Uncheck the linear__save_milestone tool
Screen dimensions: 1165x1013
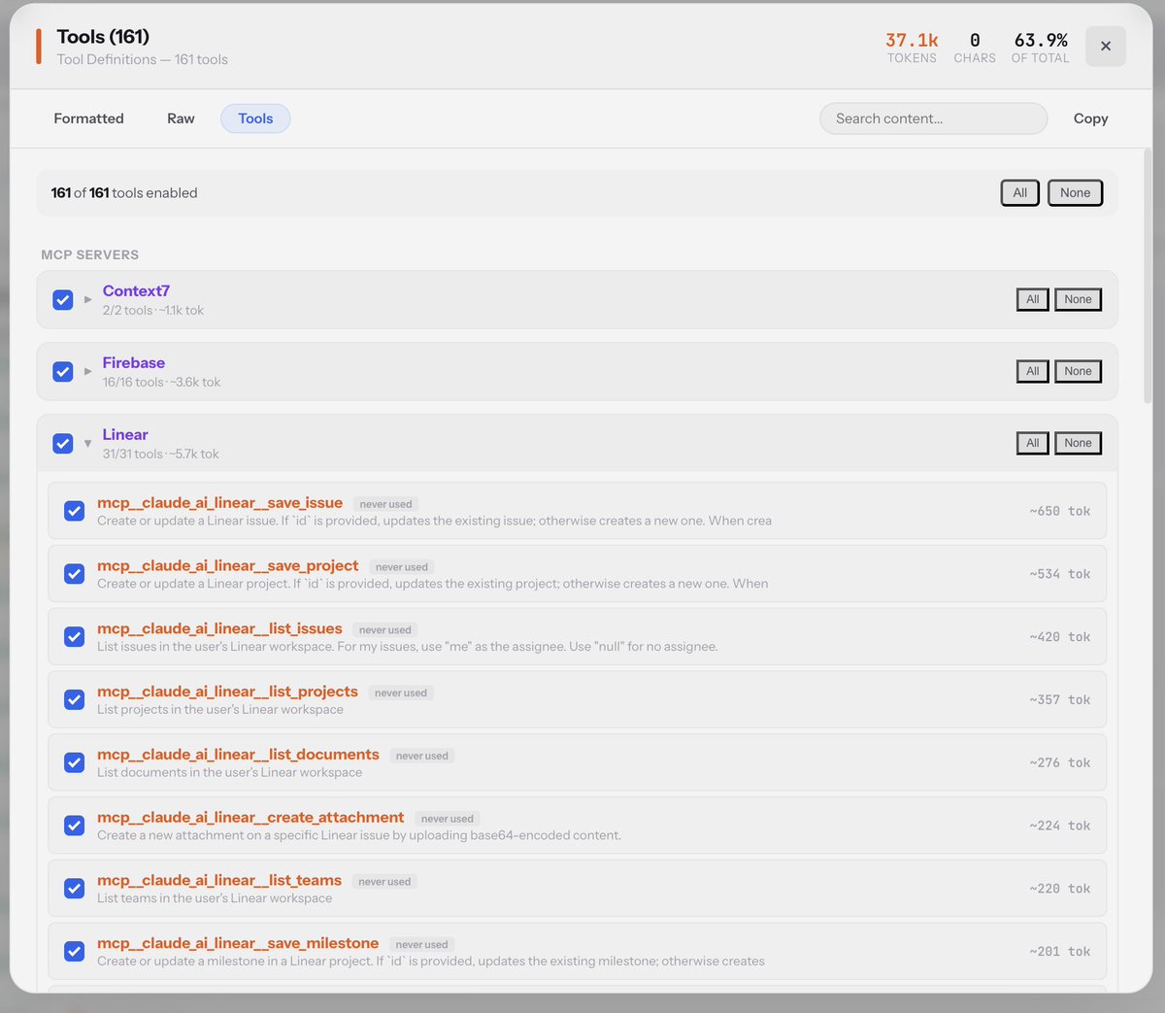point(74,951)
